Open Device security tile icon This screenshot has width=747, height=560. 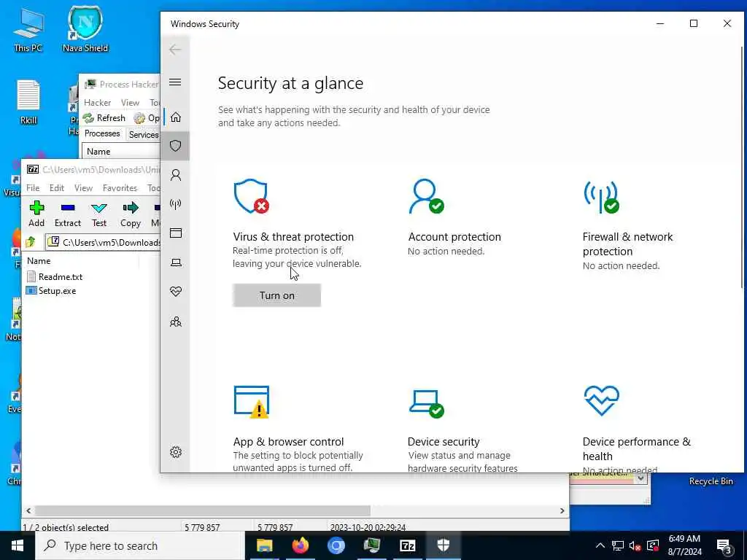point(426,404)
